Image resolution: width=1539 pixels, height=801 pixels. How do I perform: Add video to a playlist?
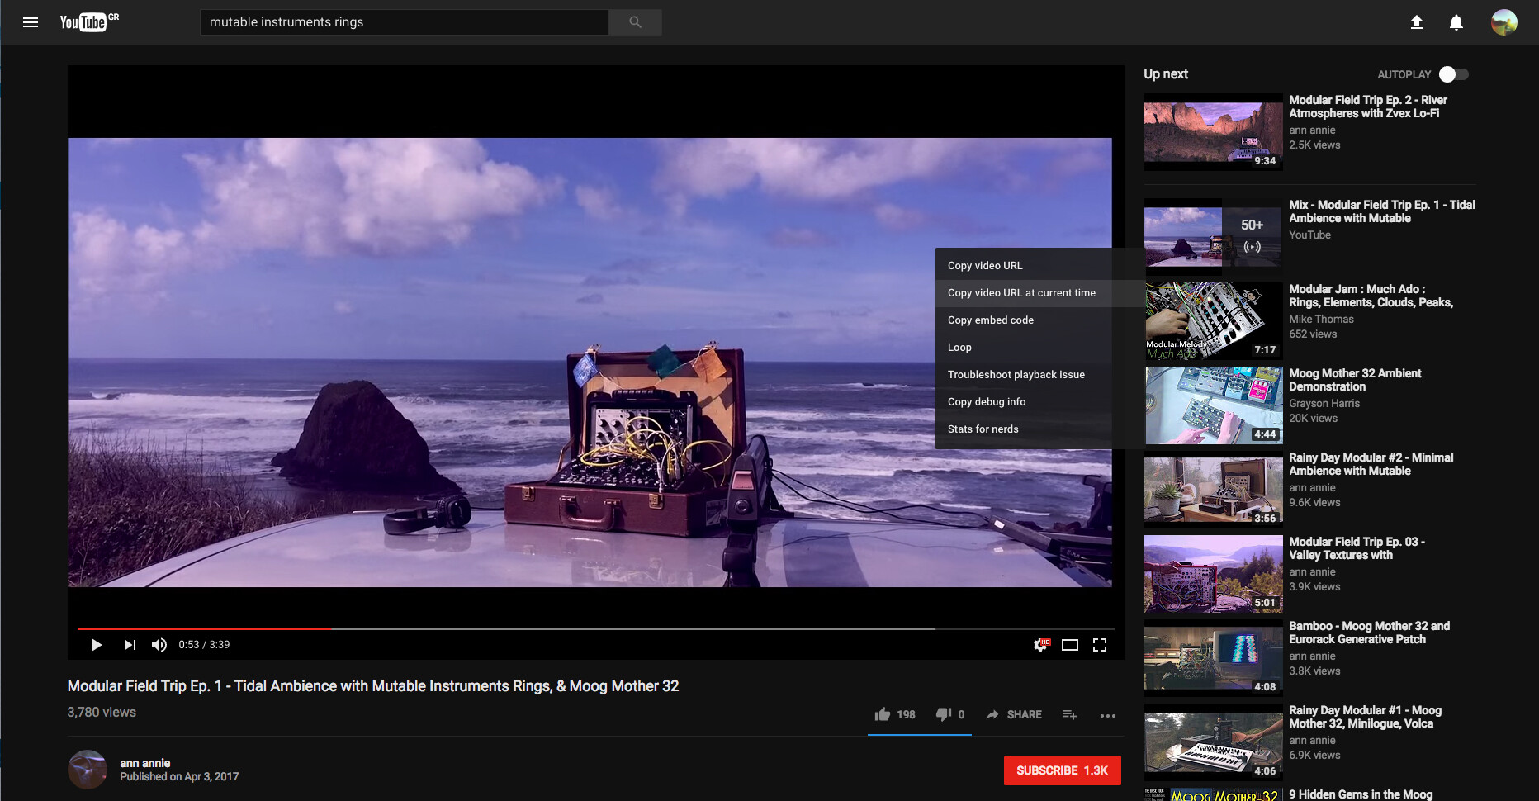tap(1070, 714)
